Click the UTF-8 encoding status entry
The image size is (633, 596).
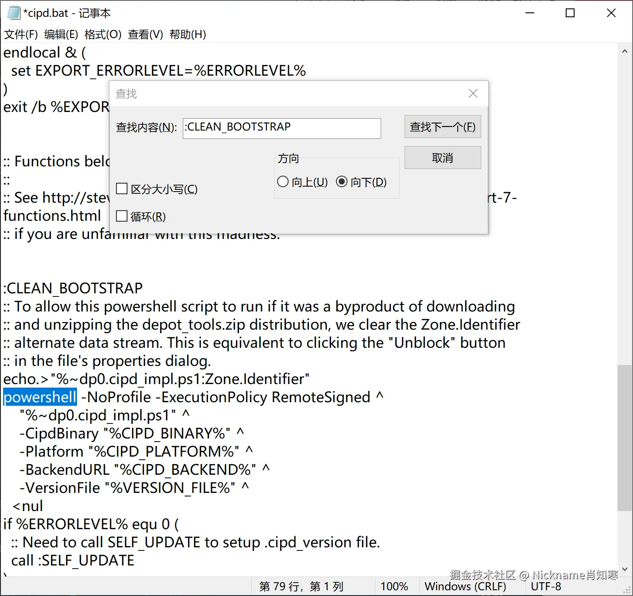[546, 586]
